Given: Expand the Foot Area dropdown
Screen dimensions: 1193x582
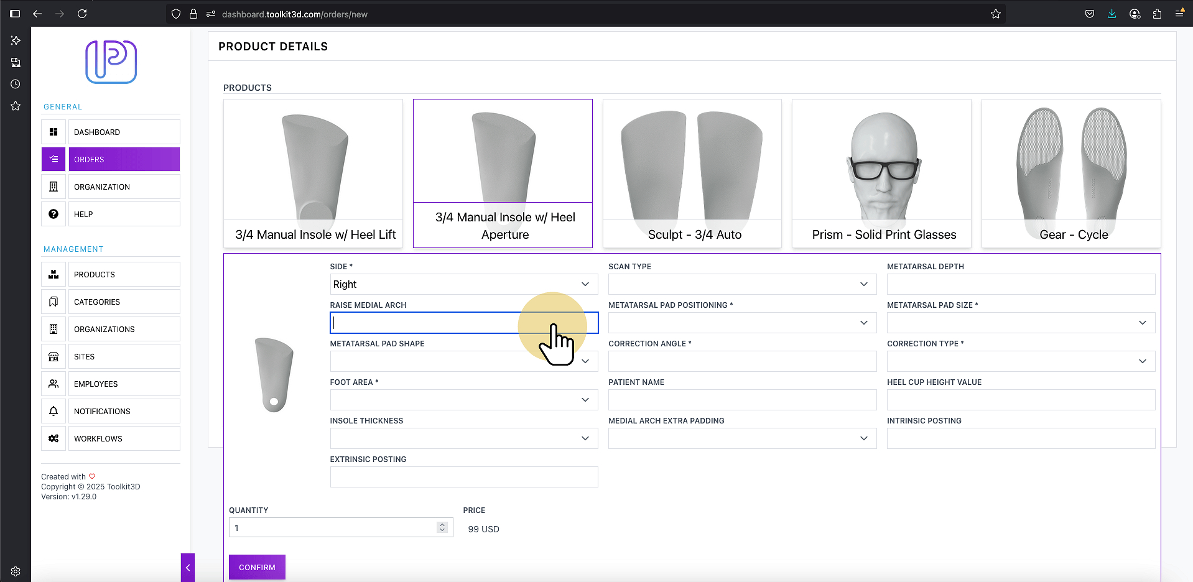Looking at the screenshot, I should [x=464, y=400].
